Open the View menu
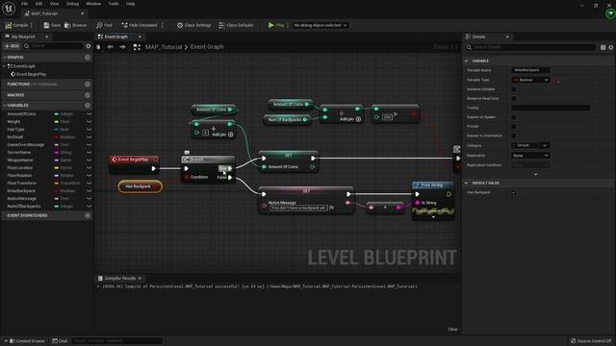 pyautogui.click(x=54, y=4)
